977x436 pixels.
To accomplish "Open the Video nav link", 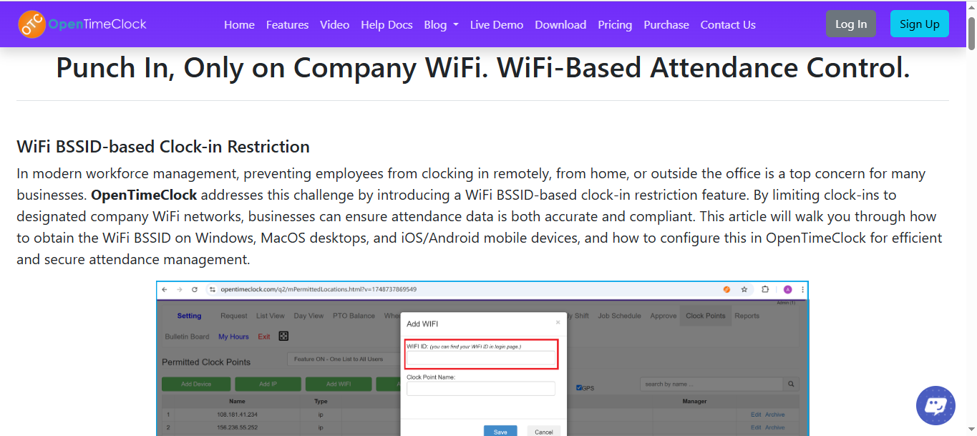I will pos(334,24).
